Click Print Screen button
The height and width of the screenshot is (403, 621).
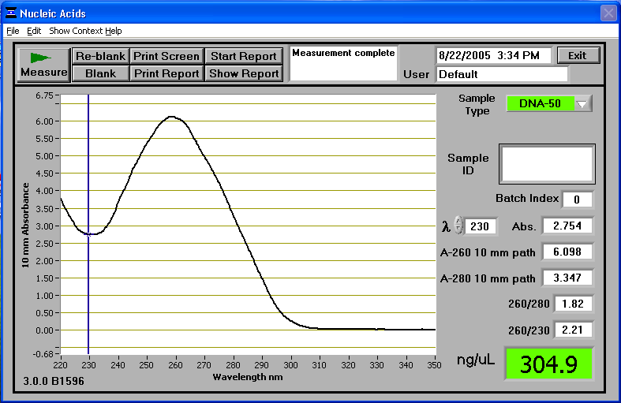tap(166, 56)
